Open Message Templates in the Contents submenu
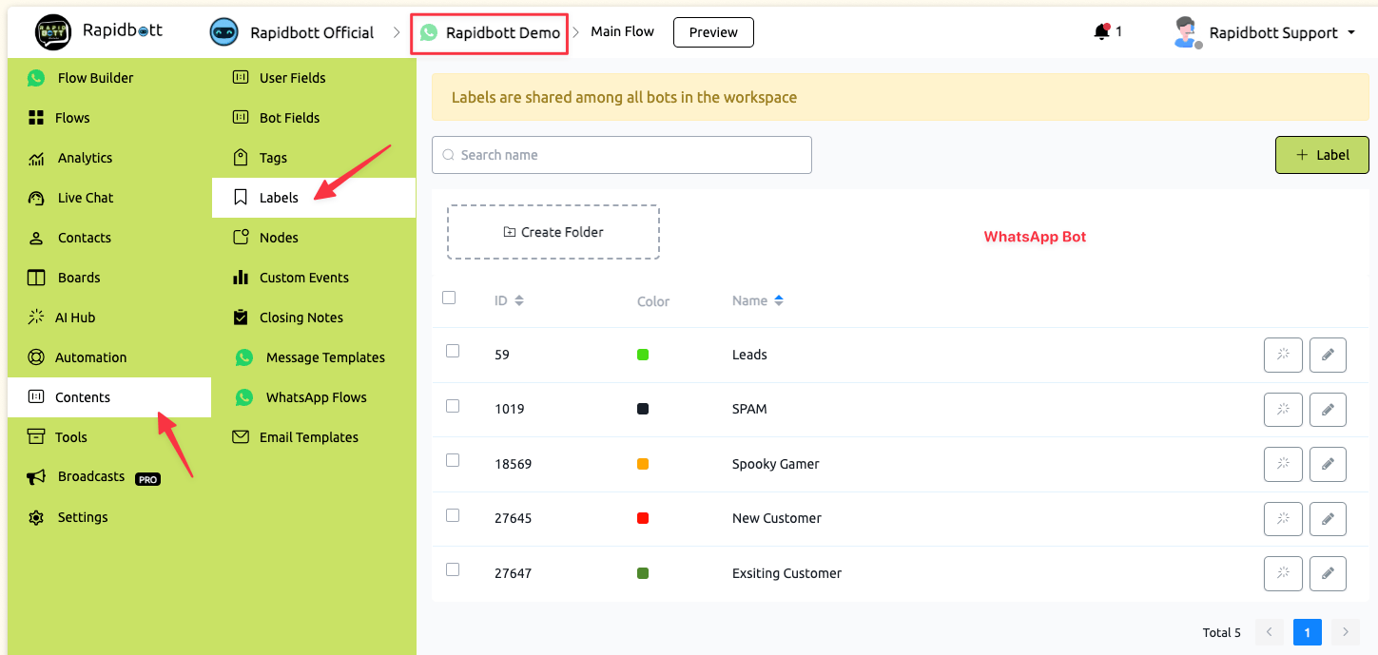Viewport: 1378px width, 655px height. click(325, 357)
